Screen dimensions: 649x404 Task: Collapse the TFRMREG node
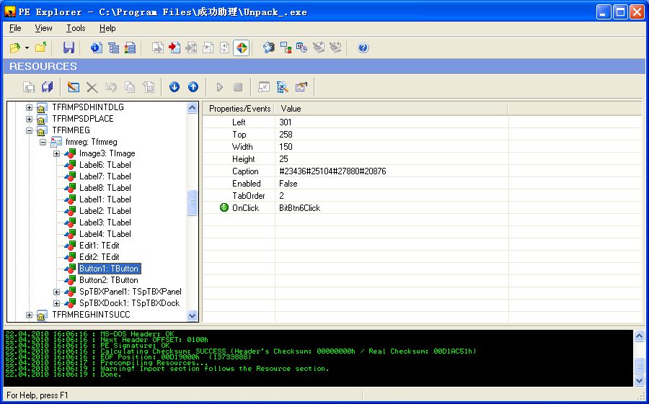(29, 130)
